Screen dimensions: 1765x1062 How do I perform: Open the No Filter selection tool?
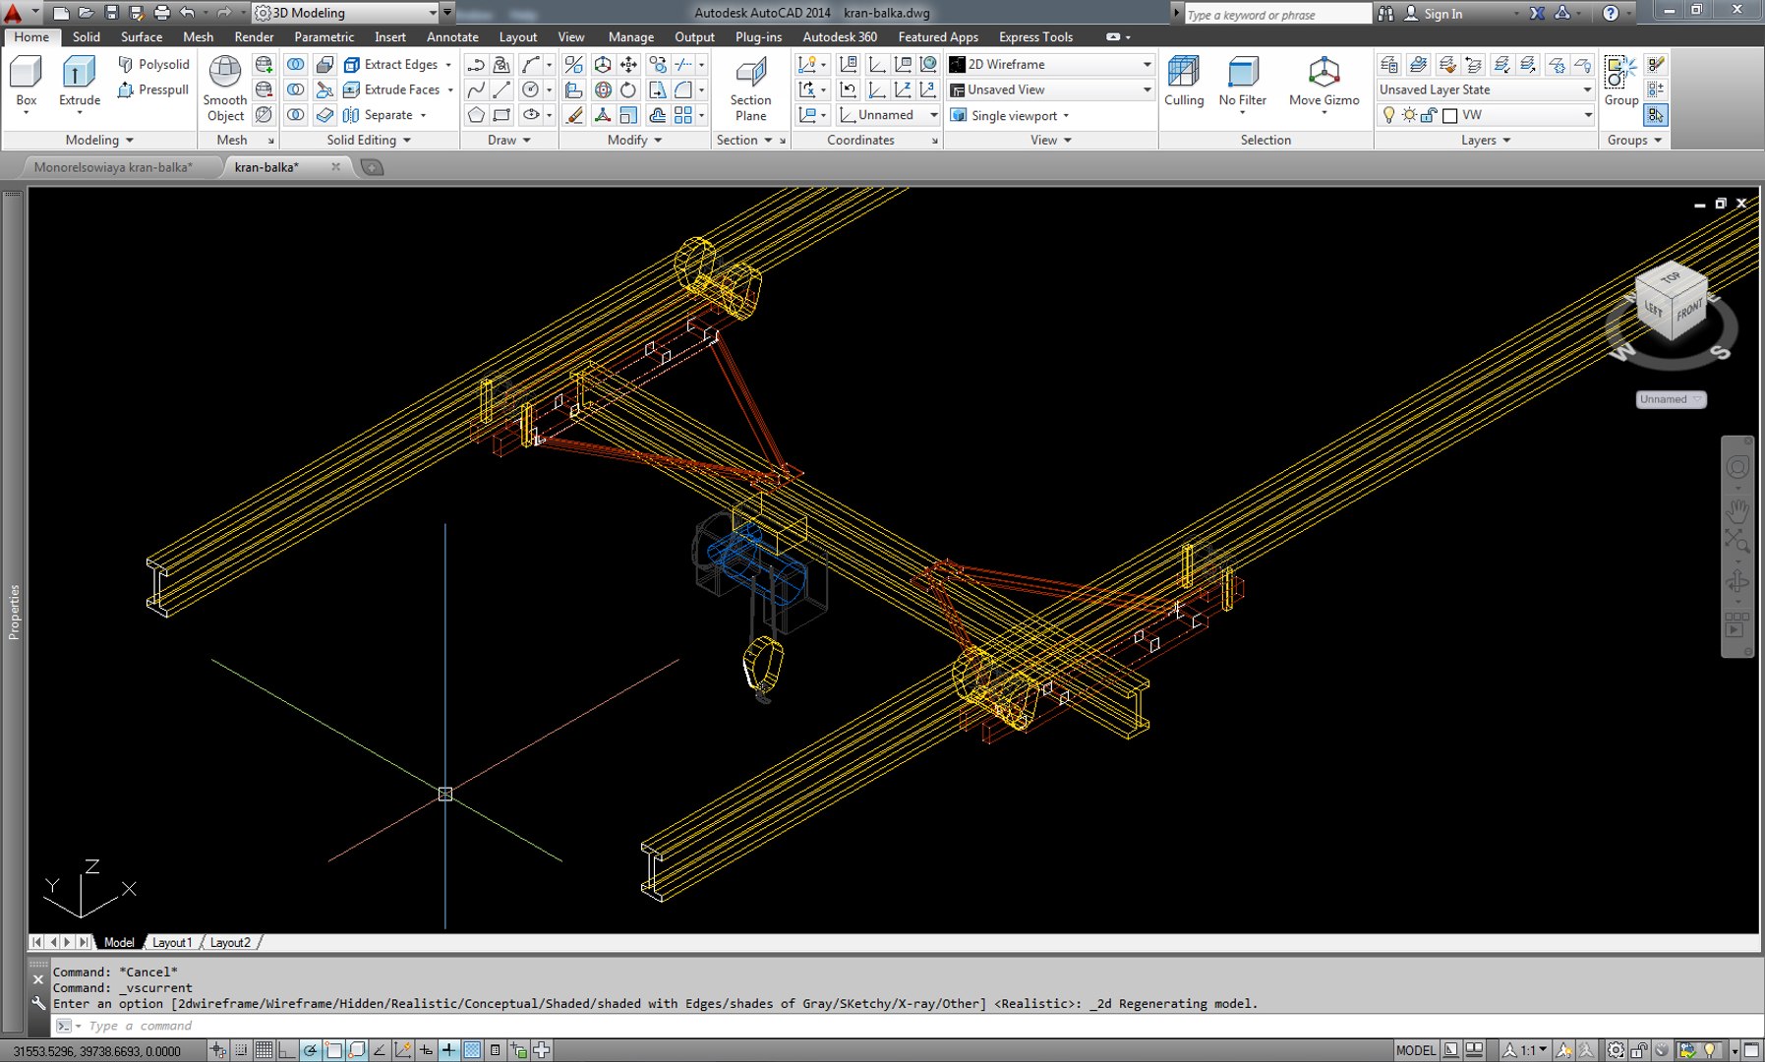pos(1243,83)
